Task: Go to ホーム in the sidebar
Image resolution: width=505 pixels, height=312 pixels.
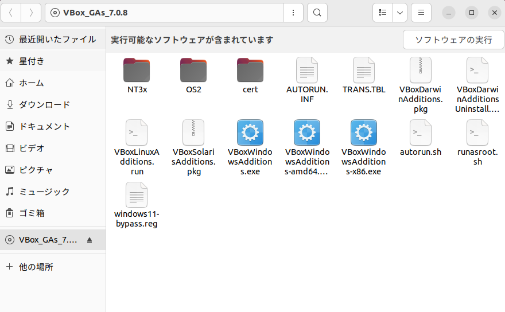Action: (x=53, y=83)
